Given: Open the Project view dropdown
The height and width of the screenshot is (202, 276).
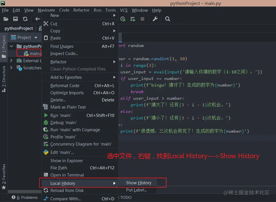Looking at the screenshot, I should [36, 38].
